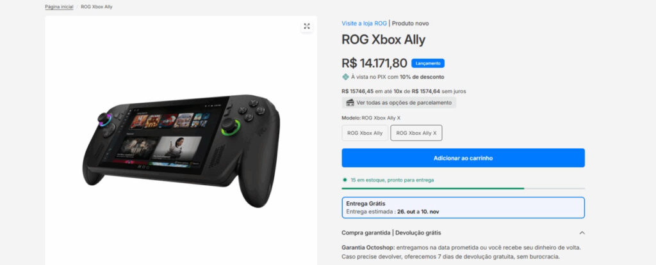Open the Visite a loja ROG link
656x265 pixels.
click(x=364, y=24)
